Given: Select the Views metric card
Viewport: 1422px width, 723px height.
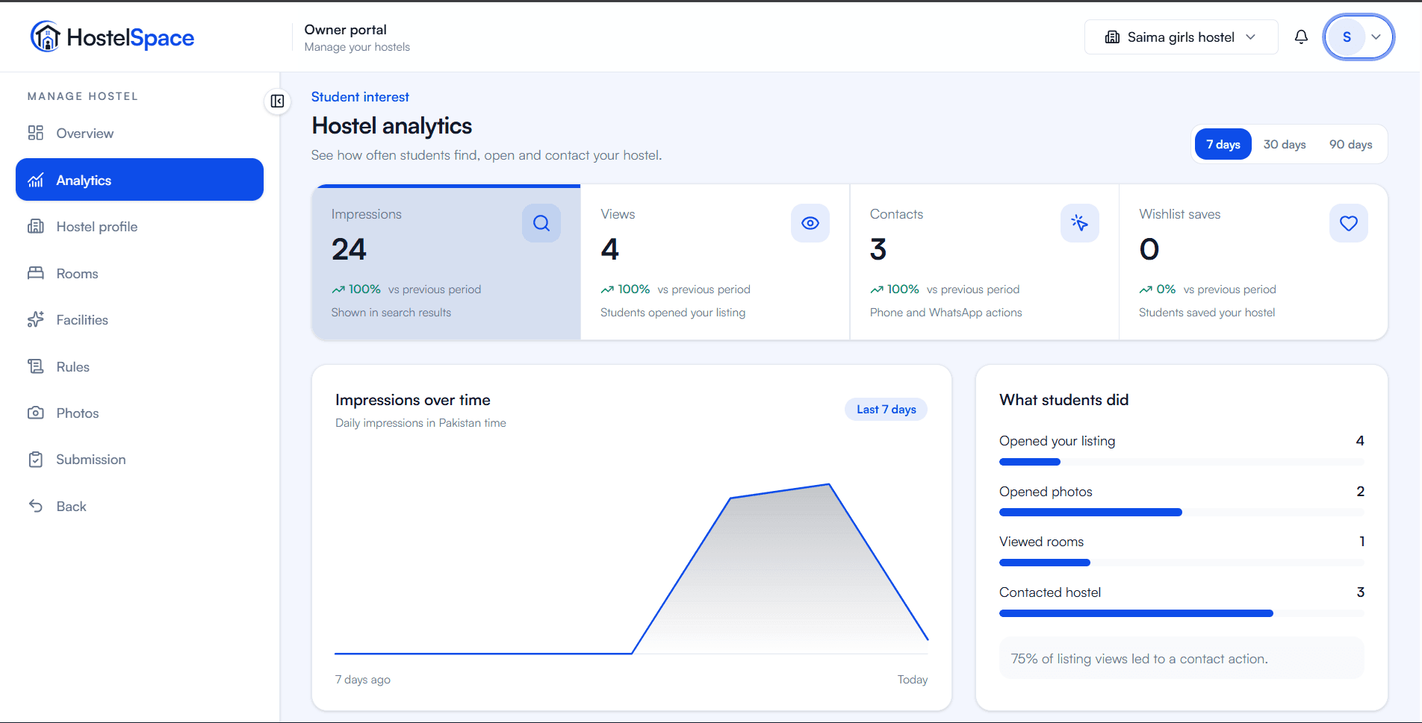Looking at the screenshot, I should point(715,262).
